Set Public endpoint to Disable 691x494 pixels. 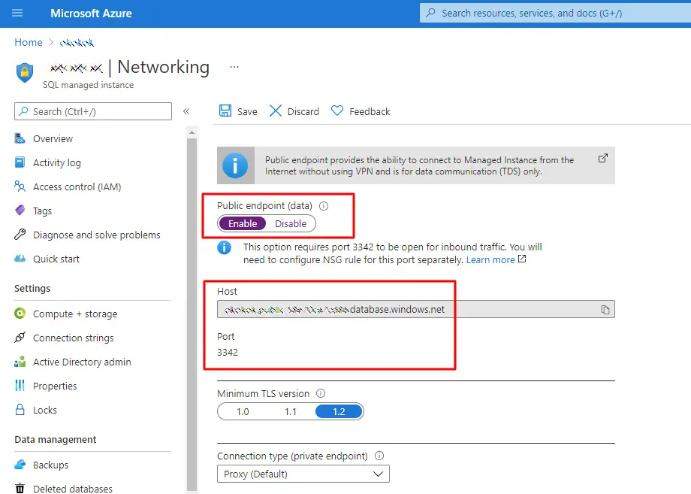[x=291, y=223]
